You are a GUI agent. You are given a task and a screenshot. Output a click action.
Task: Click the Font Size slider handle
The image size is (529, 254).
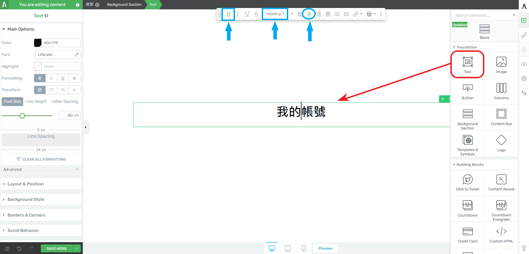tap(22, 116)
